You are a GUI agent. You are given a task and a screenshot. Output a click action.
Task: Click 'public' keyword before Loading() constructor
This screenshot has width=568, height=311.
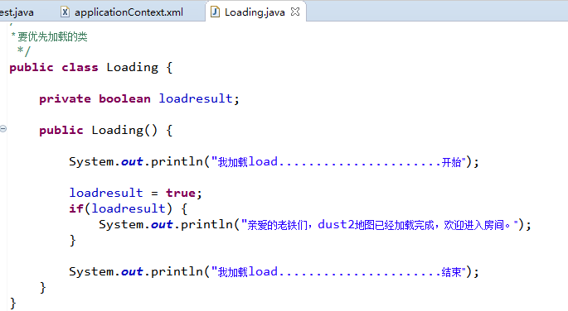(61, 130)
